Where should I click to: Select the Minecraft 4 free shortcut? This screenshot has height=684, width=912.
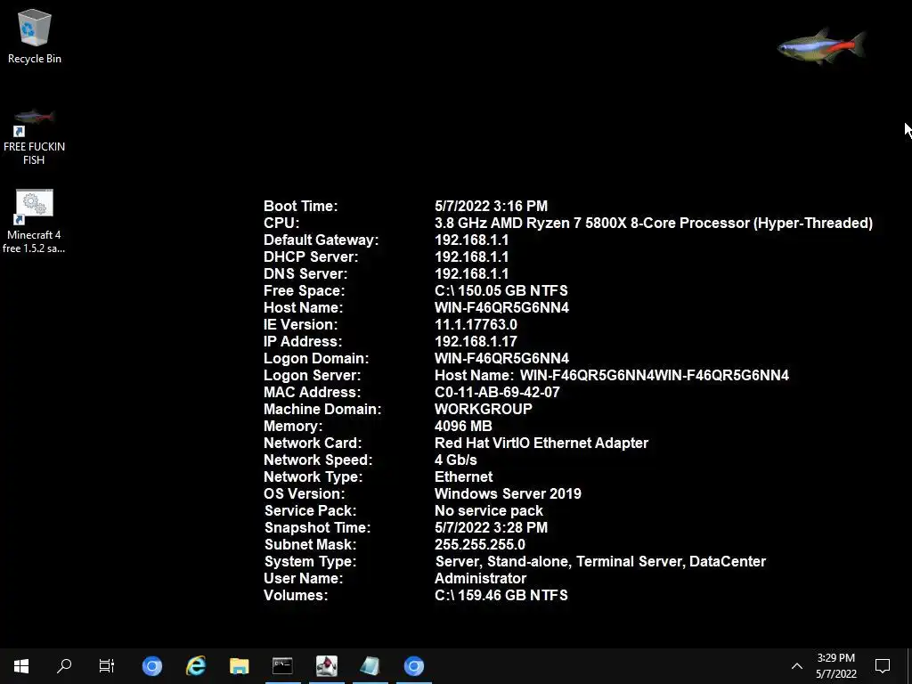(35, 221)
